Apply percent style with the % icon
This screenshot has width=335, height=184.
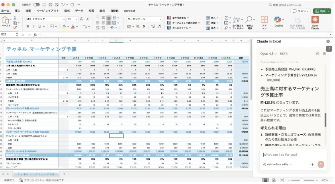(137, 27)
